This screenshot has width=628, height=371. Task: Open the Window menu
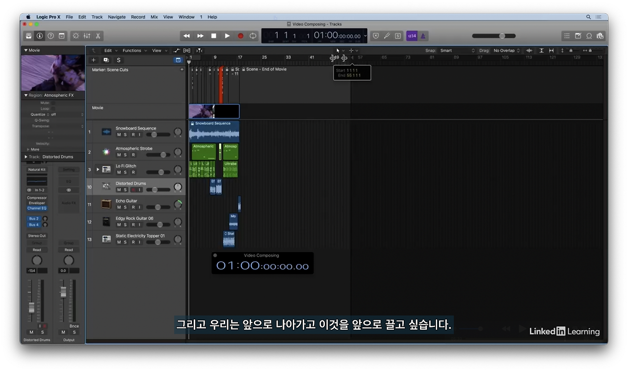[x=186, y=17]
